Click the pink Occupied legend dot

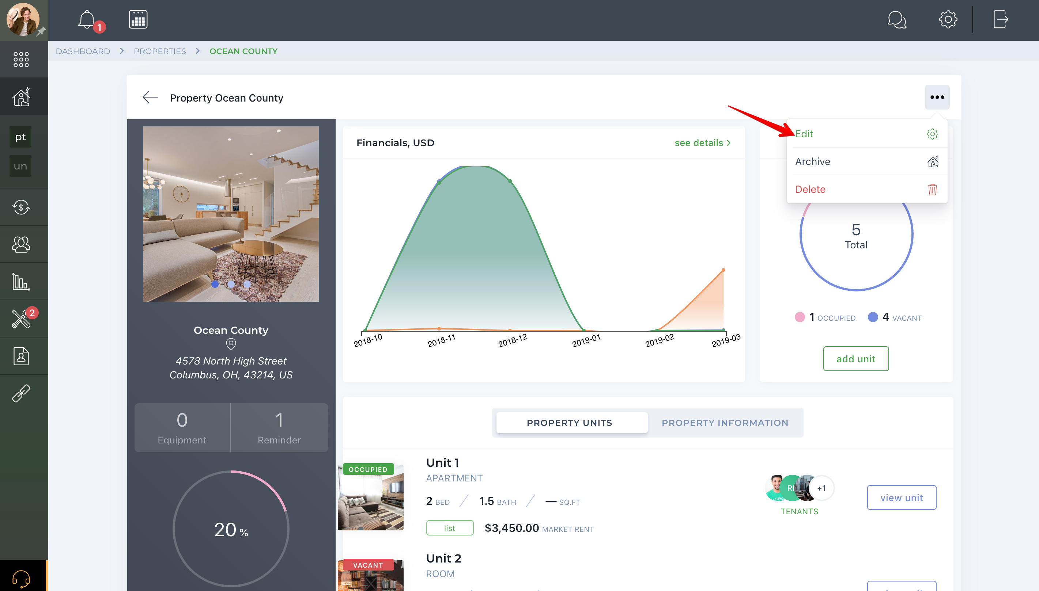point(800,317)
